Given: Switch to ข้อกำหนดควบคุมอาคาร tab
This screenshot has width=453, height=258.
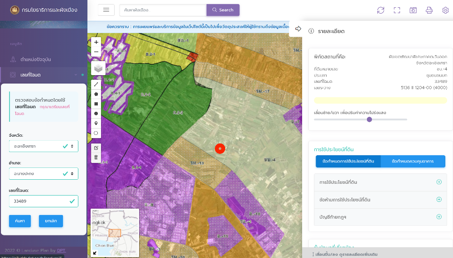Looking at the screenshot, I should (x=413, y=161).
